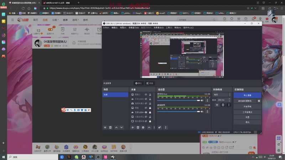Click the Windows taskbar search box

[33, 157]
